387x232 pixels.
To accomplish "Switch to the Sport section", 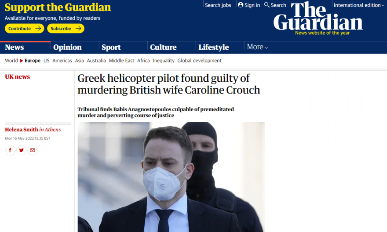I will click(x=111, y=47).
